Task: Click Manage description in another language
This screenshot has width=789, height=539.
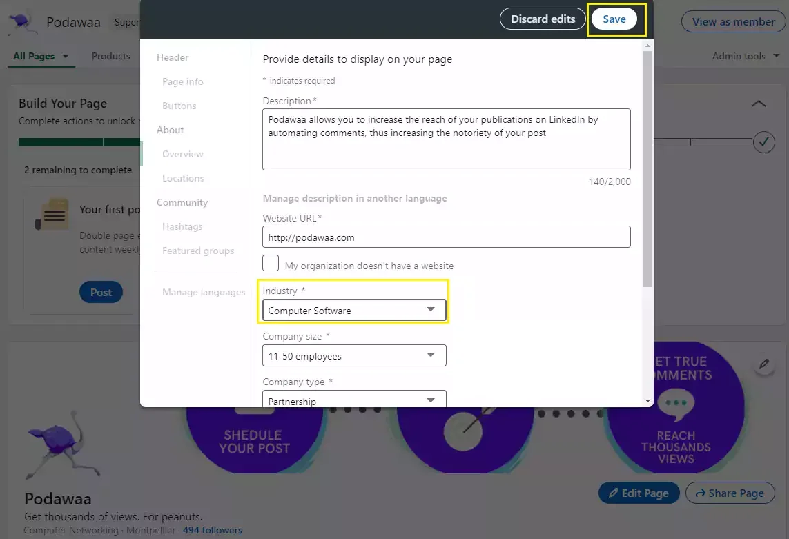Action: click(x=355, y=198)
